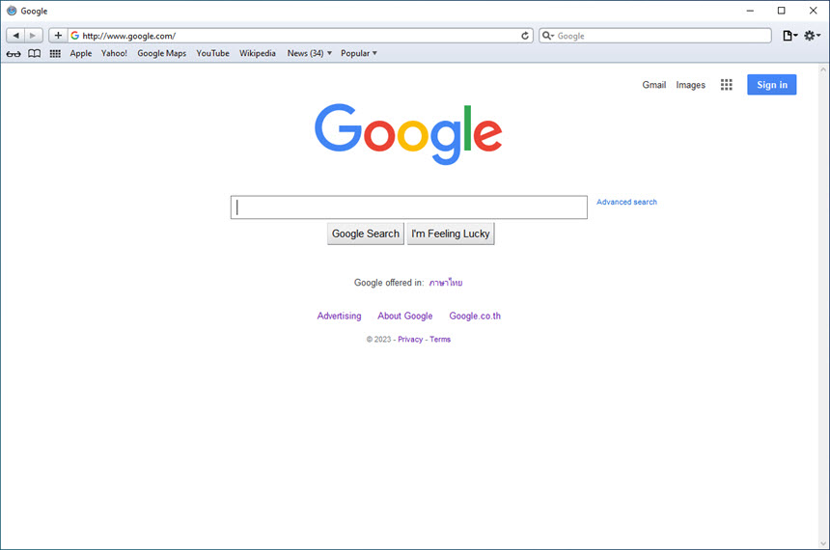Click the main Google search box
The image size is (830, 550).
pos(408,207)
